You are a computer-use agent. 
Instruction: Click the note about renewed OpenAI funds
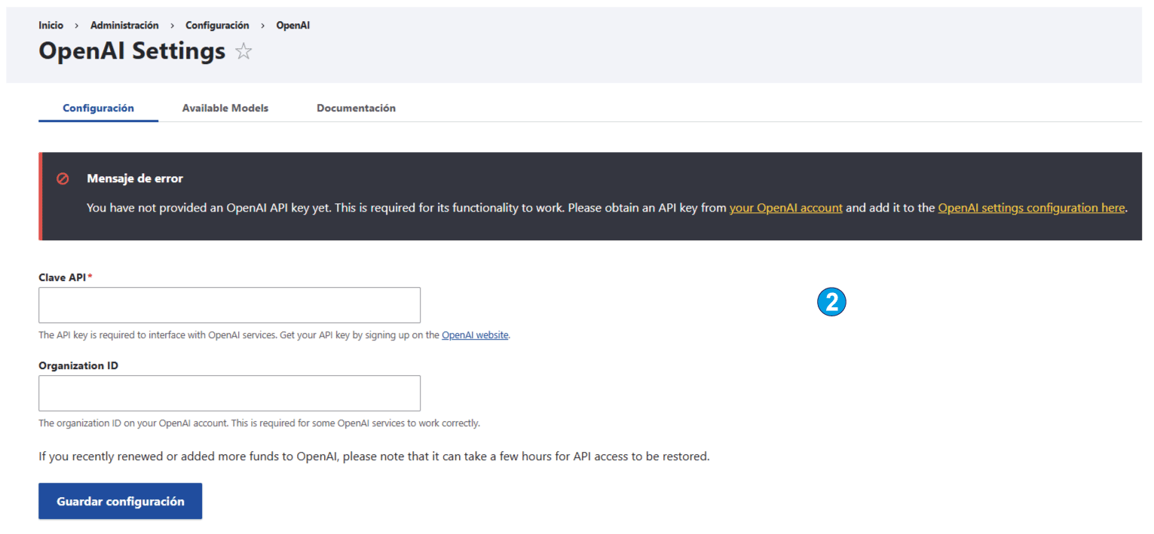[x=374, y=456]
